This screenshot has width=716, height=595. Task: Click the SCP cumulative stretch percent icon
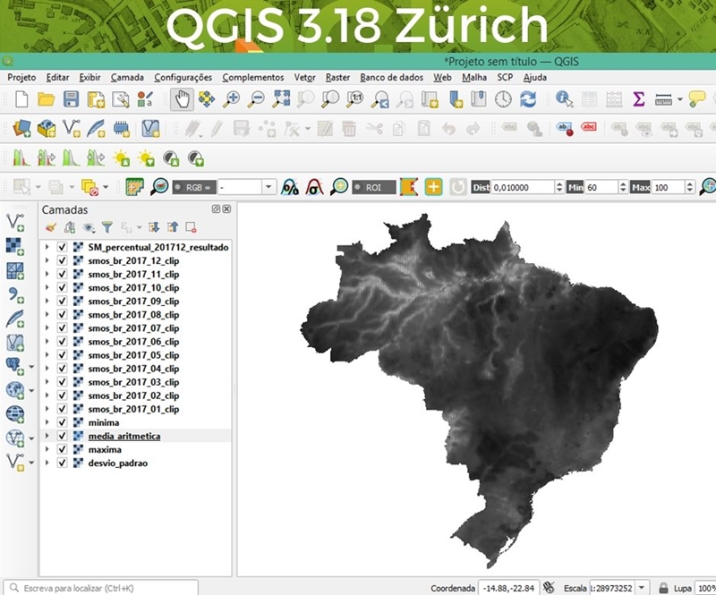click(290, 187)
